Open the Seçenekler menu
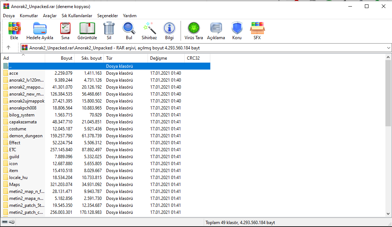This screenshot has width=392, height=227. click(107, 16)
